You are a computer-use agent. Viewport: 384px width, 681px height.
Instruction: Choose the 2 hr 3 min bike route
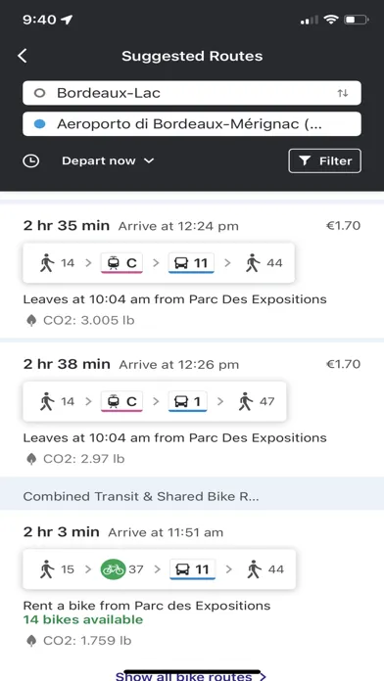[x=192, y=584]
